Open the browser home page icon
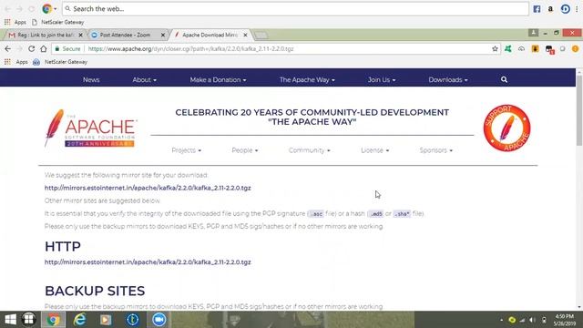Image resolution: width=583 pixels, height=328 pixels. (x=44, y=48)
